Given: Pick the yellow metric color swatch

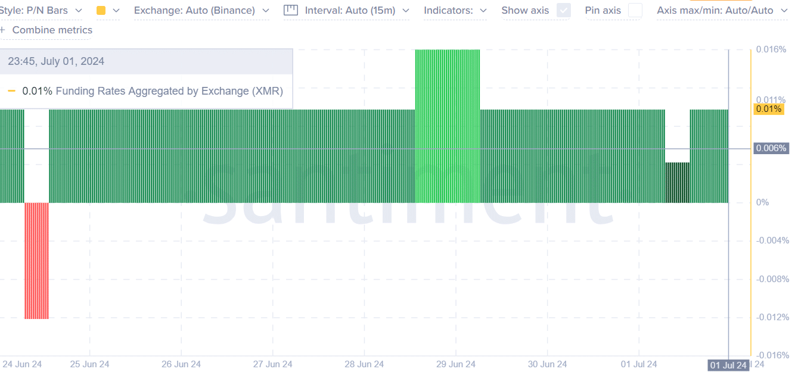Looking at the screenshot, I should coord(101,11).
